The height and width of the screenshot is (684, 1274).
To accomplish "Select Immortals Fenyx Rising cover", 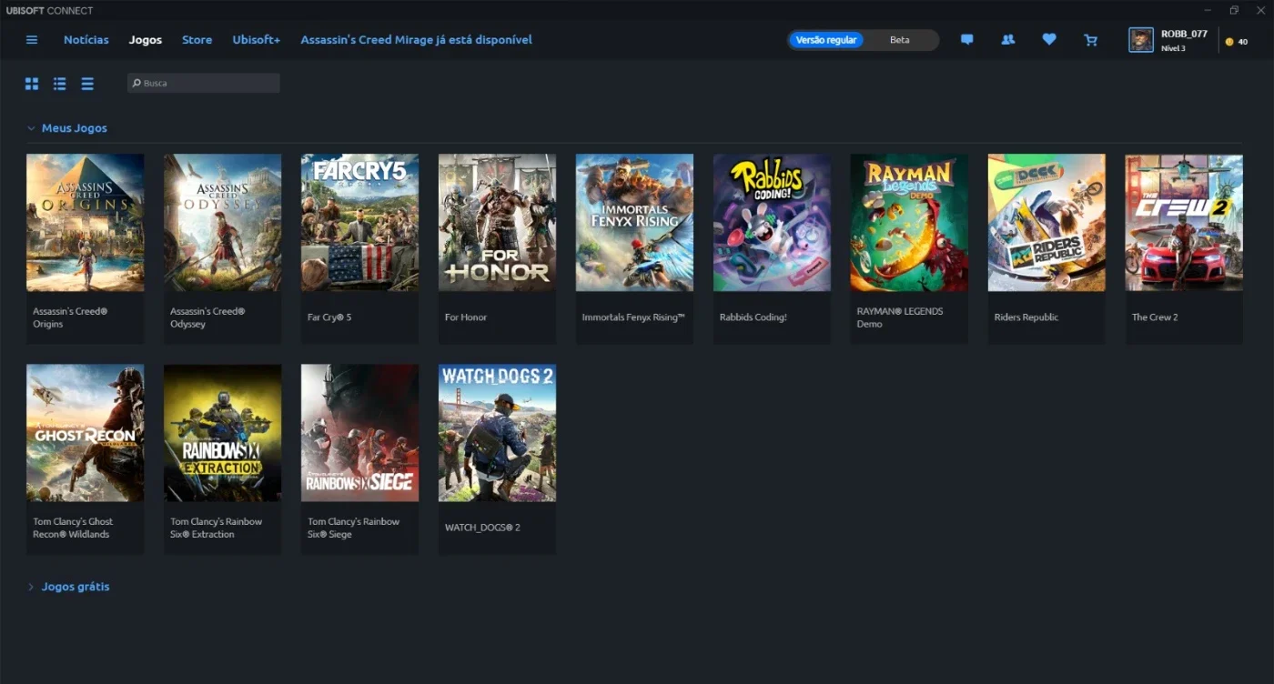I will pyautogui.click(x=635, y=223).
